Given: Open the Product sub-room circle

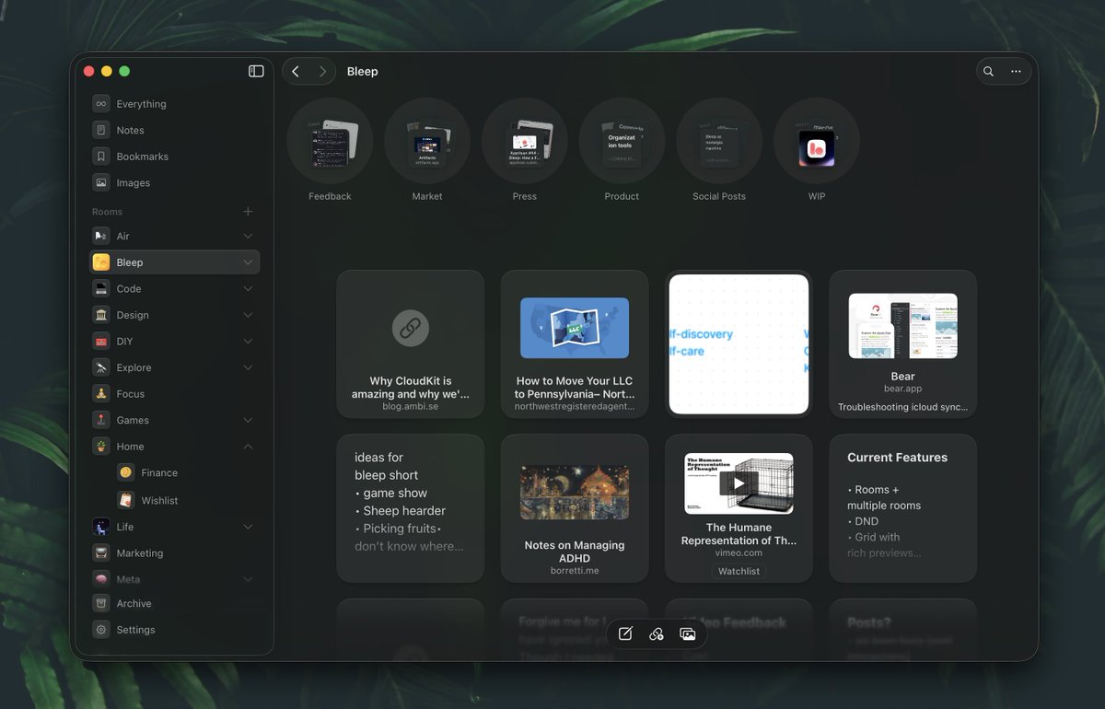Looking at the screenshot, I should (x=622, y=141).
